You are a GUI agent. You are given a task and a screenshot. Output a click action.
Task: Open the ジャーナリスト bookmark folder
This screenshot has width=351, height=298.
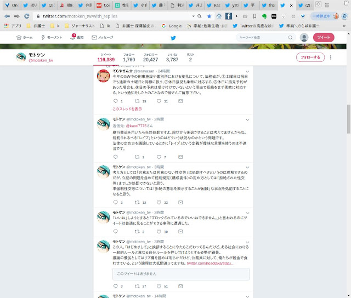click(x=80, y=26)
